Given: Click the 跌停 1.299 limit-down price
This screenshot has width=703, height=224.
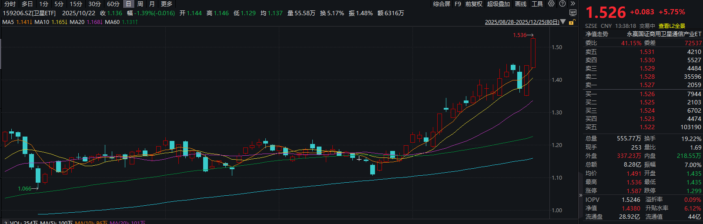Looking at the screenshot, I should (694, 191).
